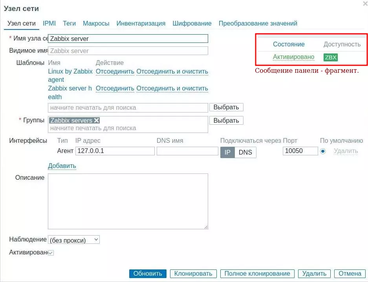
Task: Close the host dialog with the X icon
Action: click(365, 3)
